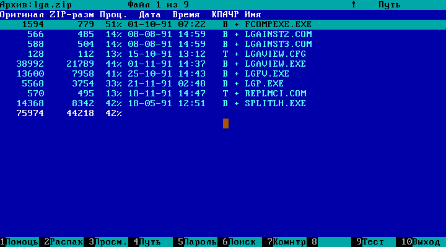The width and height of the screenshot is (446, 247).
Task: Select file row LGP.EXE
Action: 223,83
